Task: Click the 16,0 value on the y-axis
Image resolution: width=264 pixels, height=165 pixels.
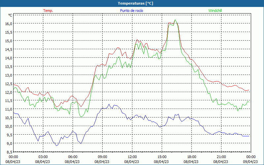Action: [x=9, y=23]
